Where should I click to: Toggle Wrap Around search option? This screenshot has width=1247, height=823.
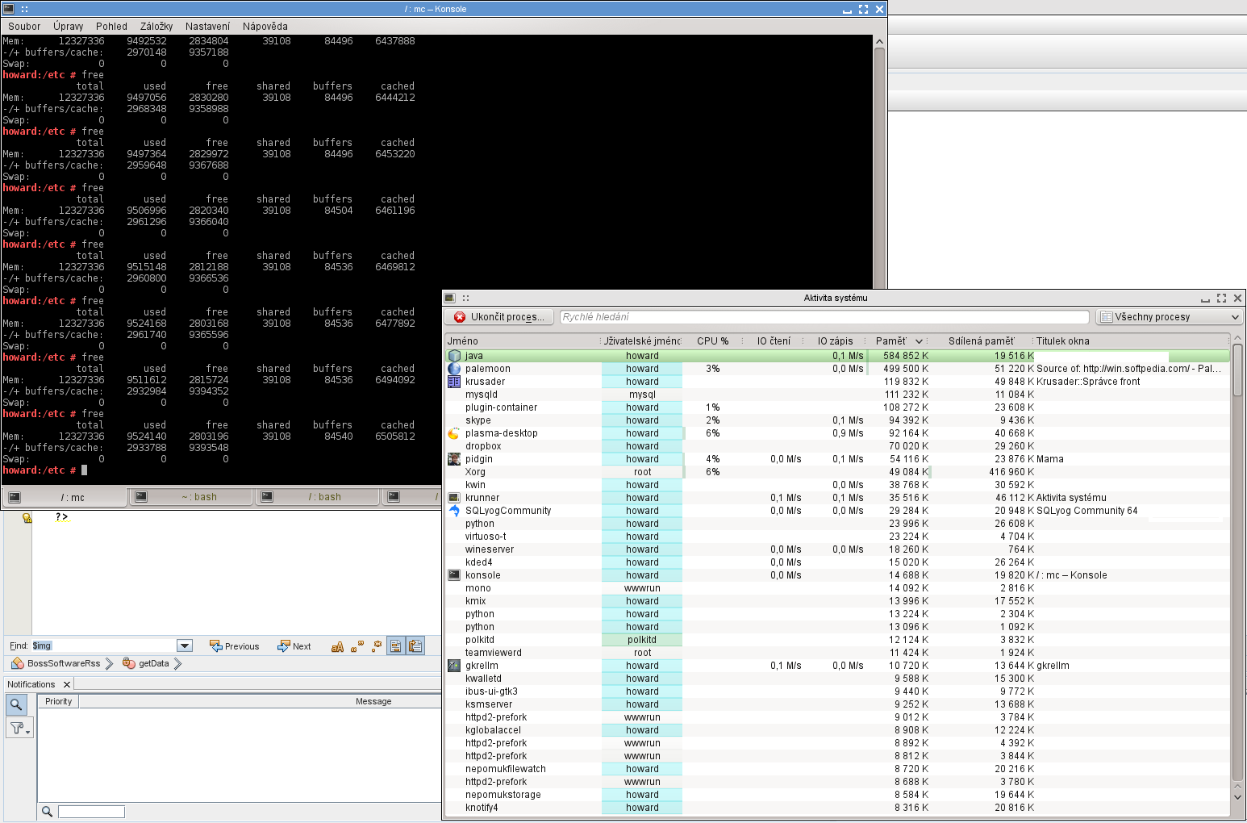(x=415, y=646)
